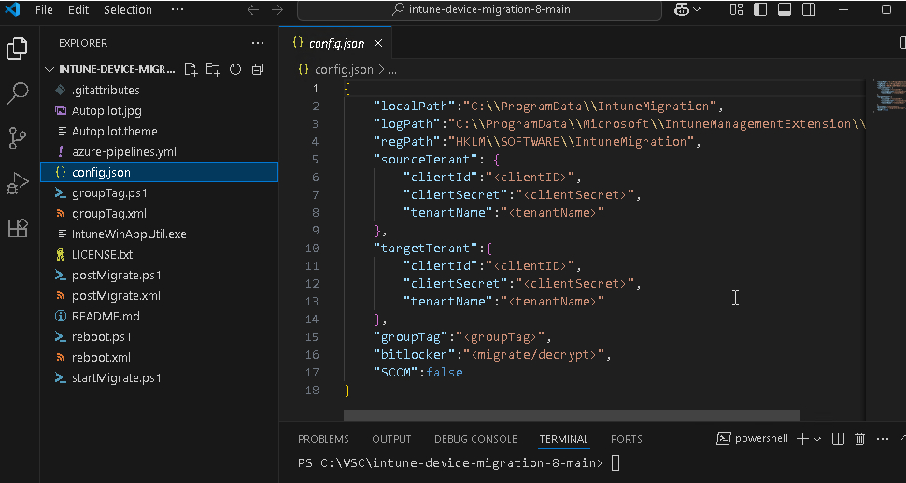Image resolution: width=906 pixels, height=483 pixels.
Task: Show more menu bar items
Action: 177,10
